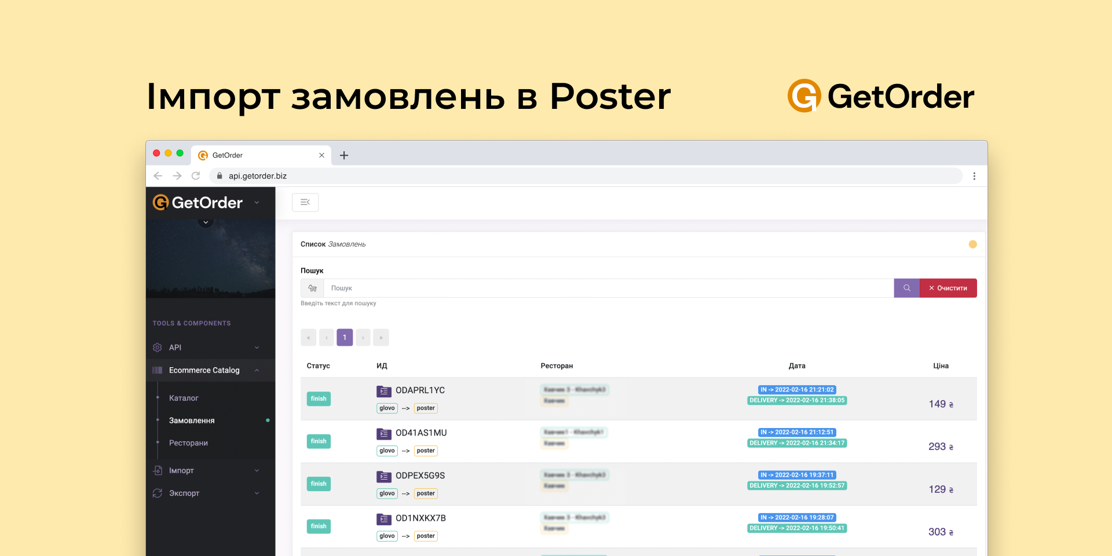Click the browser forward arrow
Viewport: 1112px width, 556px height.
177,175
